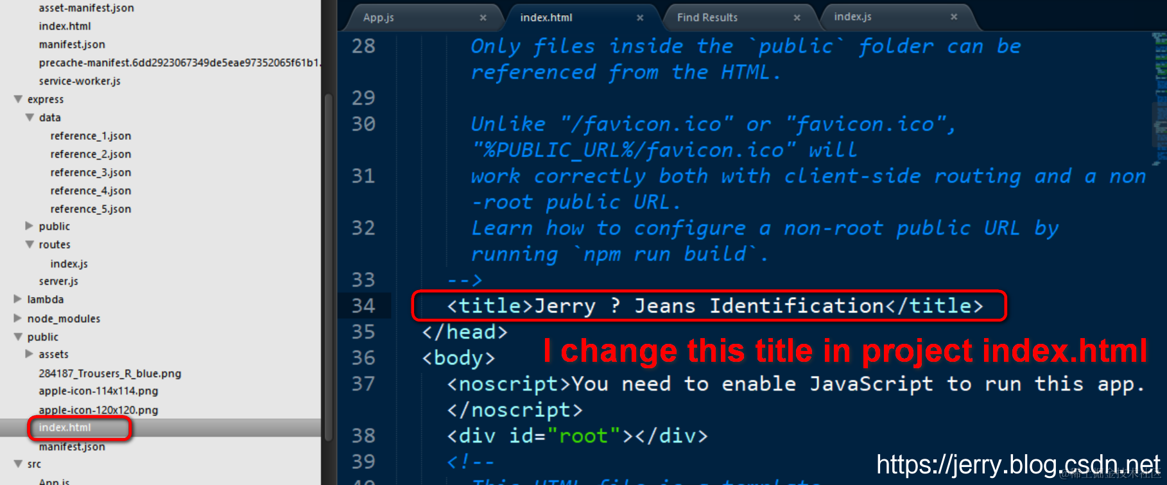The height and width of the screenshot is (485, 1167).
Task: Open apple-icon-114x114.png file
Action: pos(98,391)
